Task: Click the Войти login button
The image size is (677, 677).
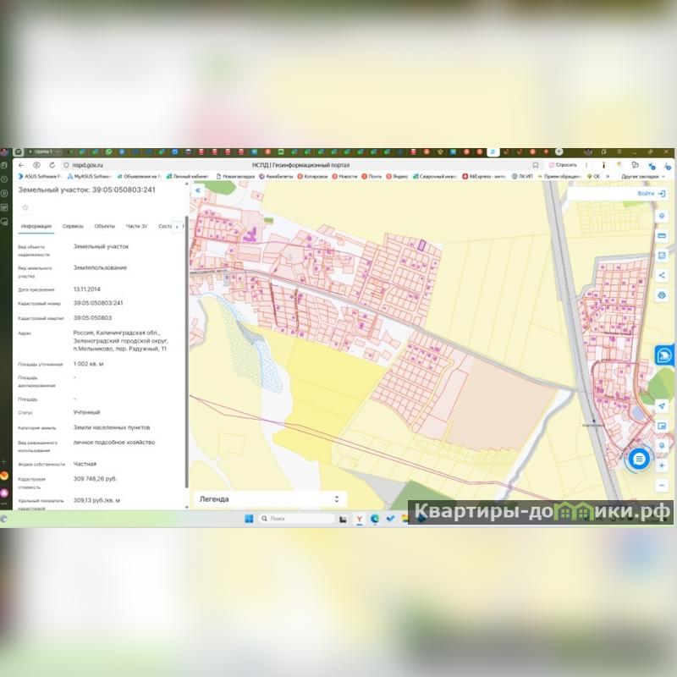Action: point(650,194)
